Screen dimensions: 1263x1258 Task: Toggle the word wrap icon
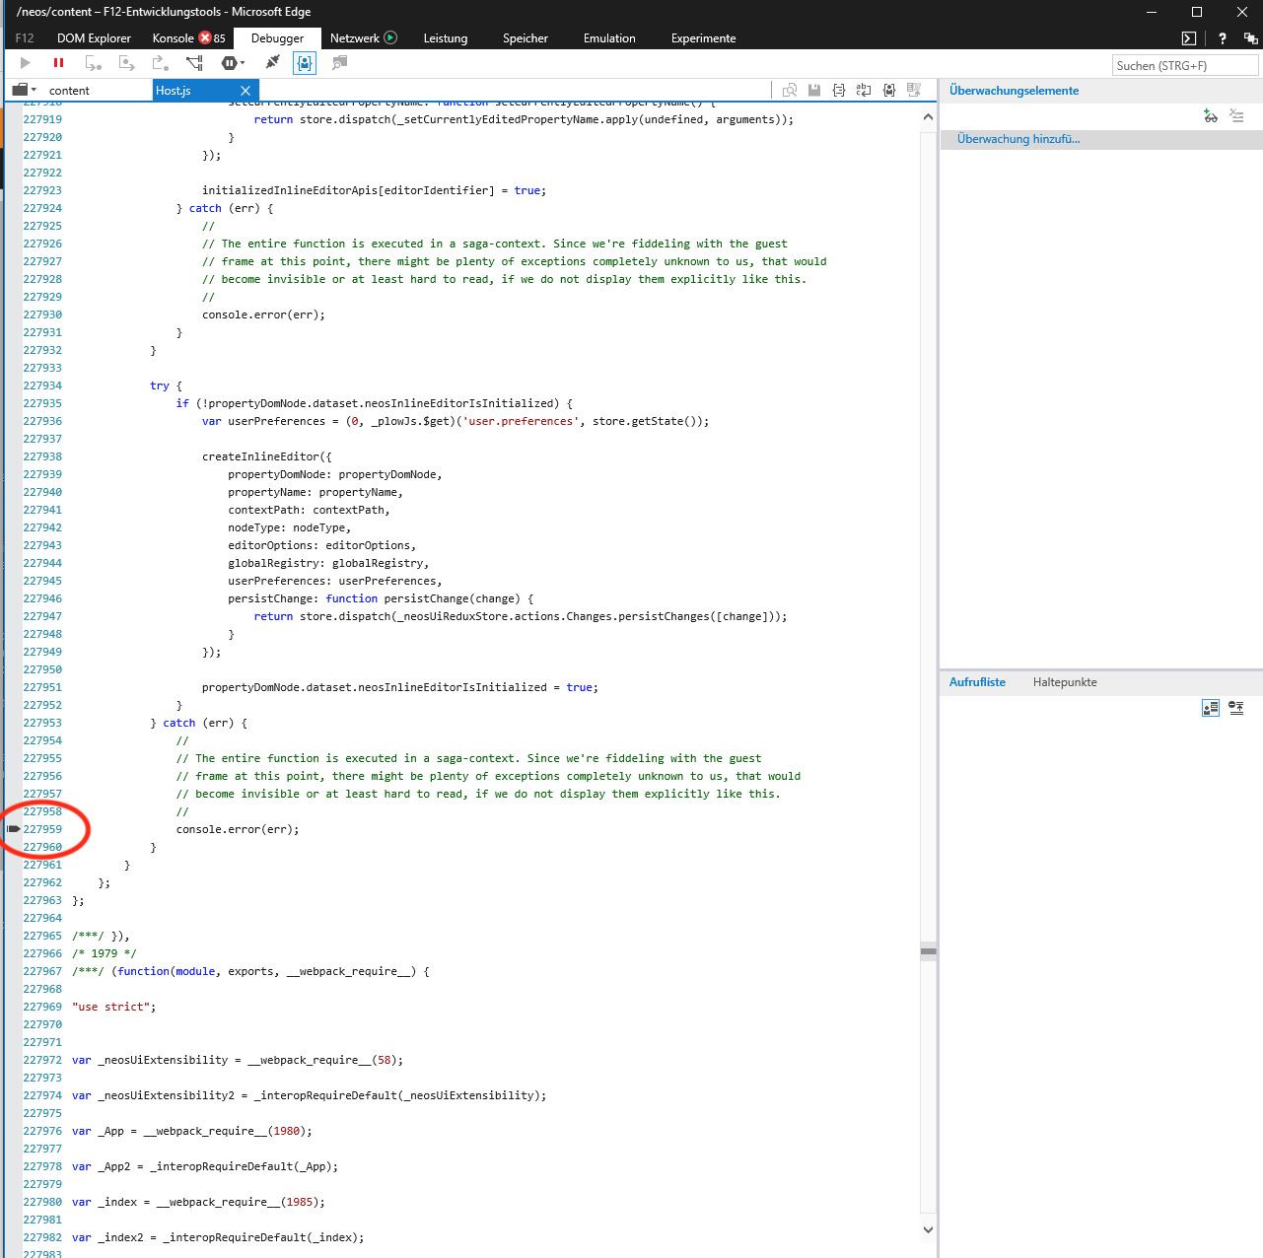[864, 90]
